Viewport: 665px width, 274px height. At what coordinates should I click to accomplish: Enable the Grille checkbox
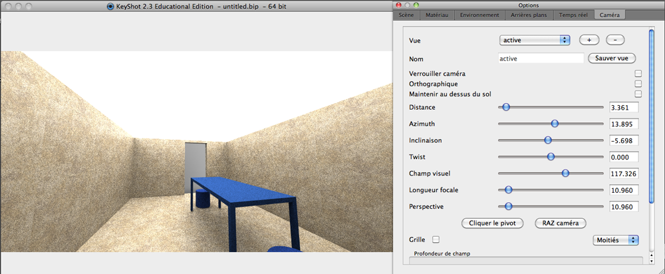click(x=436, y=239)
